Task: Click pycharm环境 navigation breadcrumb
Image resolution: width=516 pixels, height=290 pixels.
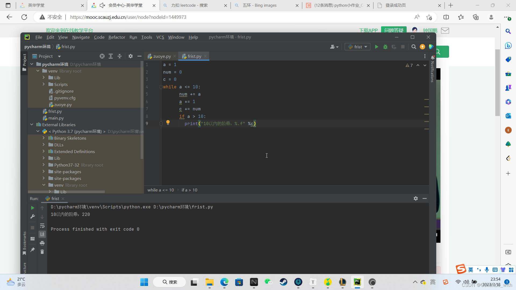Action: tap(37, 47)
